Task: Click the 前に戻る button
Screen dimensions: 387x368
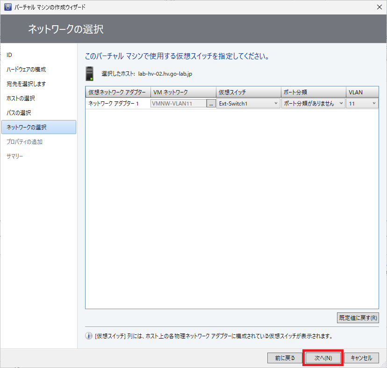Action: click(x=285, y=358)
